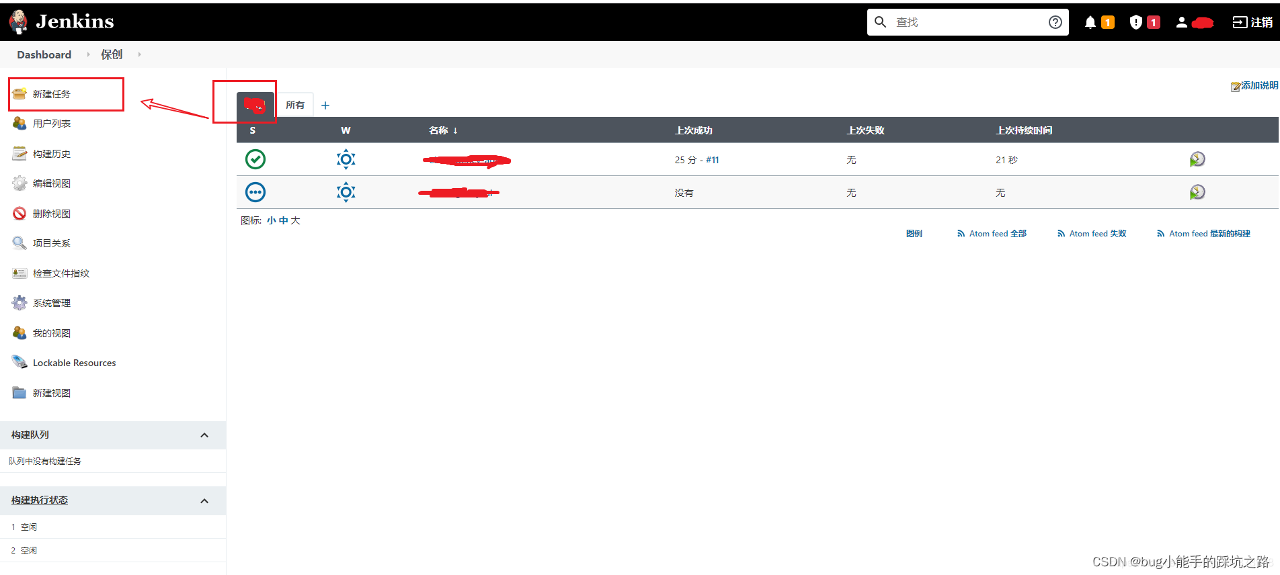Click the user profile icon
The width and height of the screenshot is (1280, 575).
tap(1181, 22)
